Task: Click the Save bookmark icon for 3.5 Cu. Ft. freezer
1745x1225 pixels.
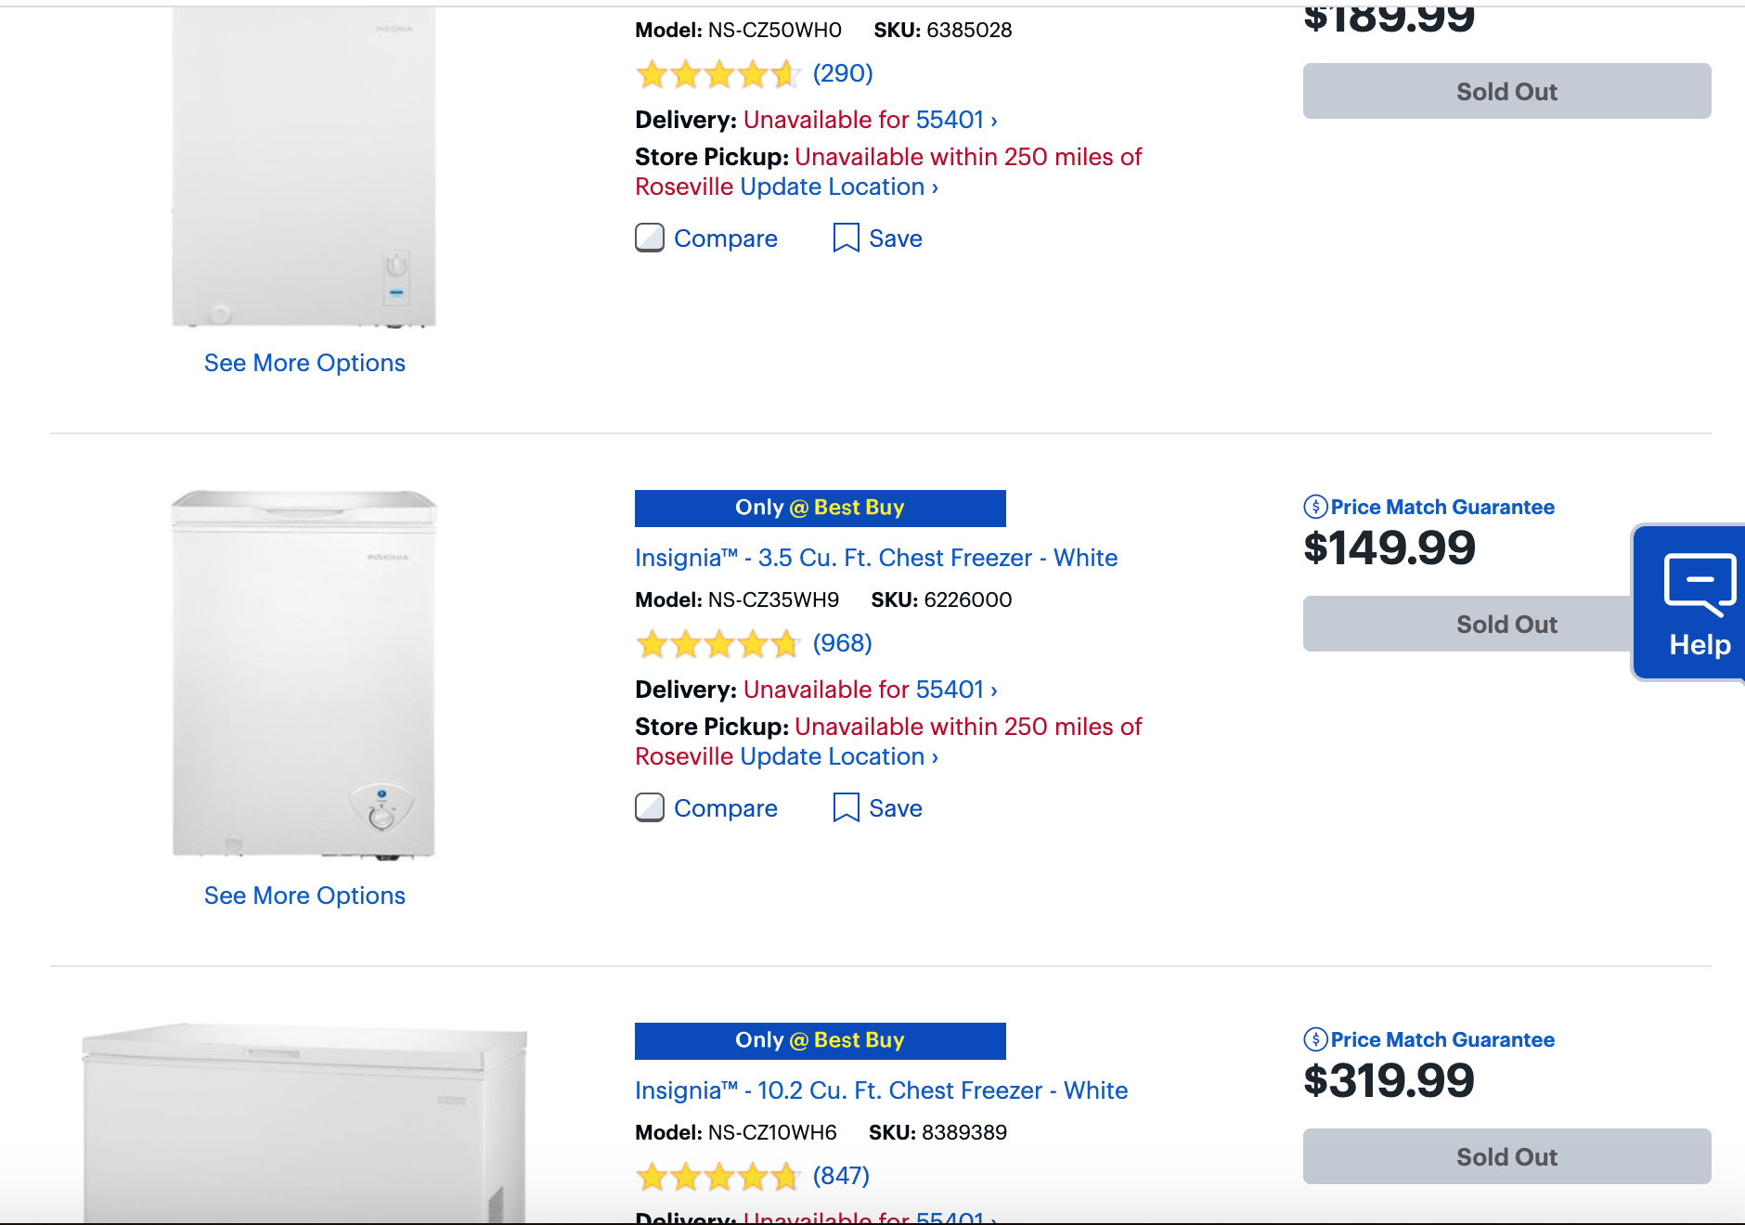Action: (846, 808)
